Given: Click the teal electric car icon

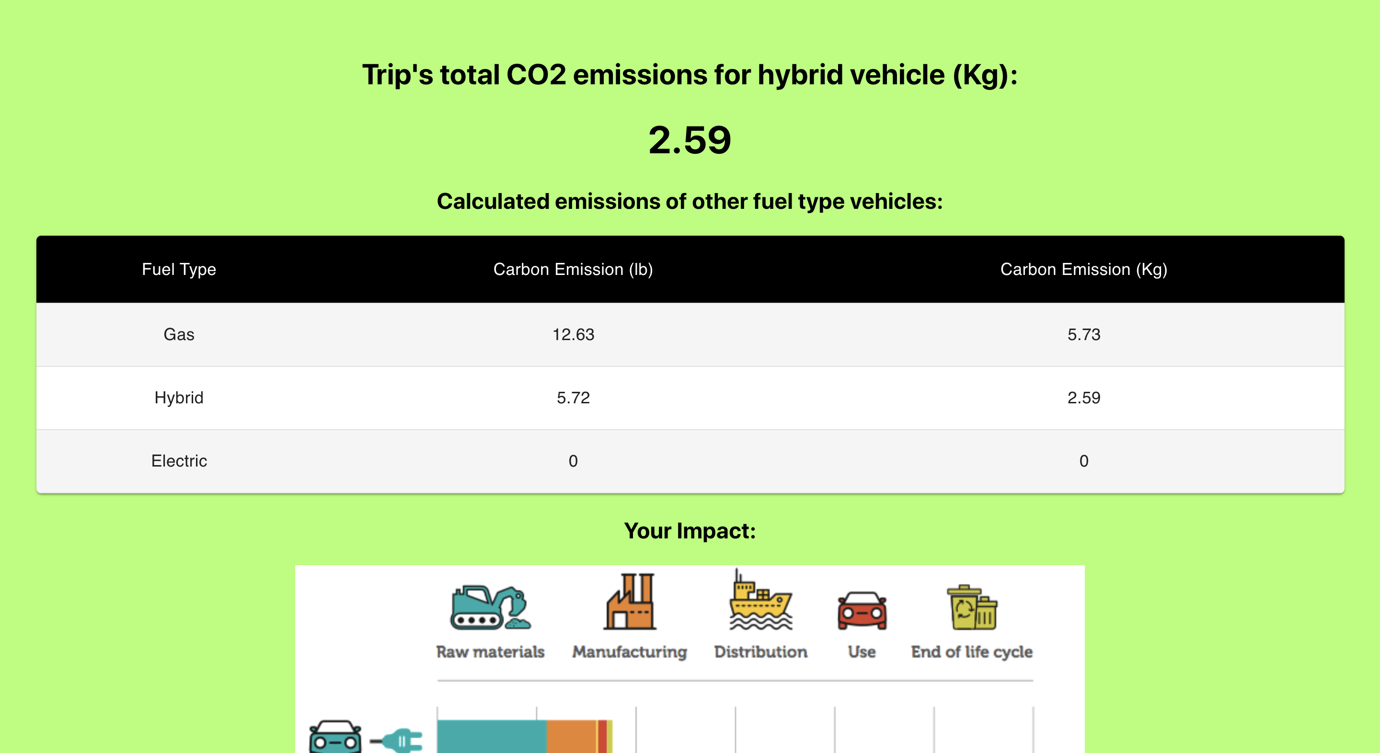Looking at the screenshot, I should click(335, 738).
